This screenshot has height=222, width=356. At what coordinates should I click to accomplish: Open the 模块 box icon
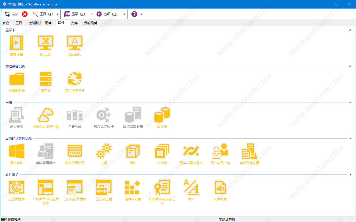133,151
